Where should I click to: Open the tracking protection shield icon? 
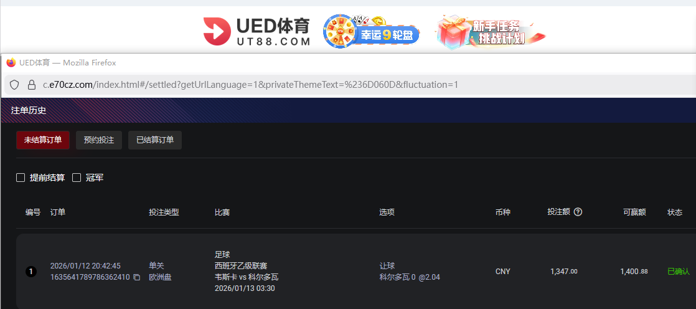pyautogui.click(x=14, y=84)
